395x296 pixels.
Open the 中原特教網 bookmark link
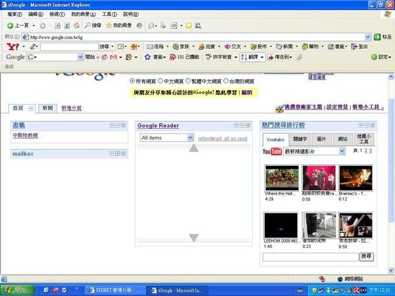pyautogui.click(x=25, y=136)
